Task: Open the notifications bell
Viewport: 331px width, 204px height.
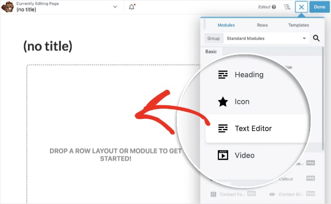Action: [x=132, y=7]
